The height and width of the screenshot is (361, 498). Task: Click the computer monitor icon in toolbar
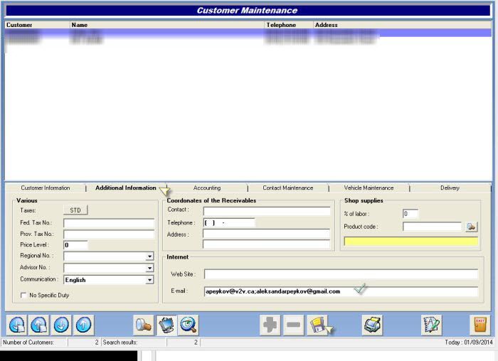tap(166, 325)
